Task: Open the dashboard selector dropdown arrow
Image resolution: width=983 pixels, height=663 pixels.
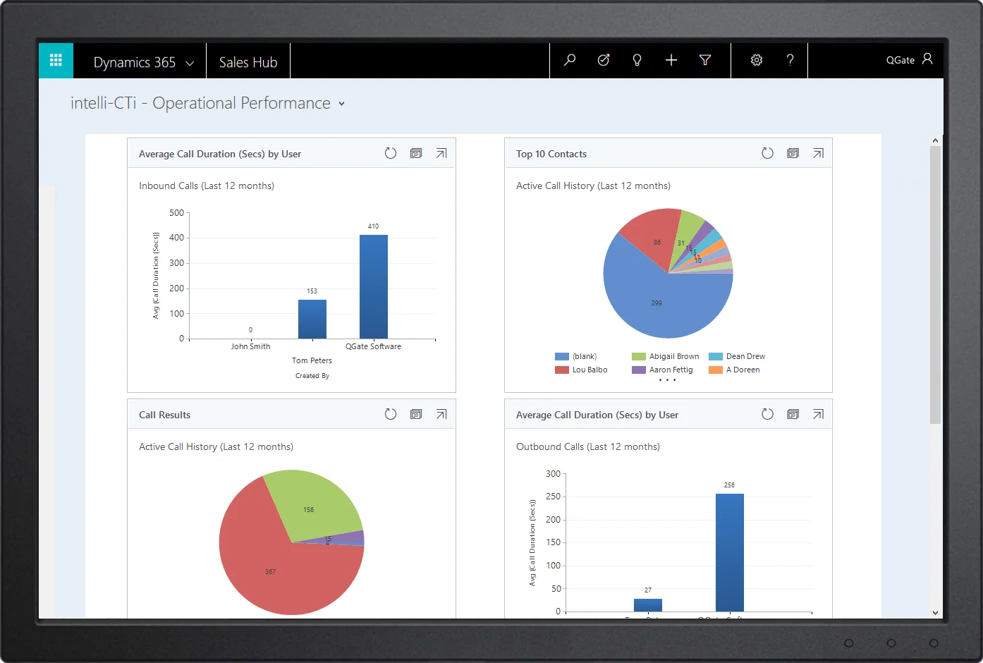Action: pos(342,104)
